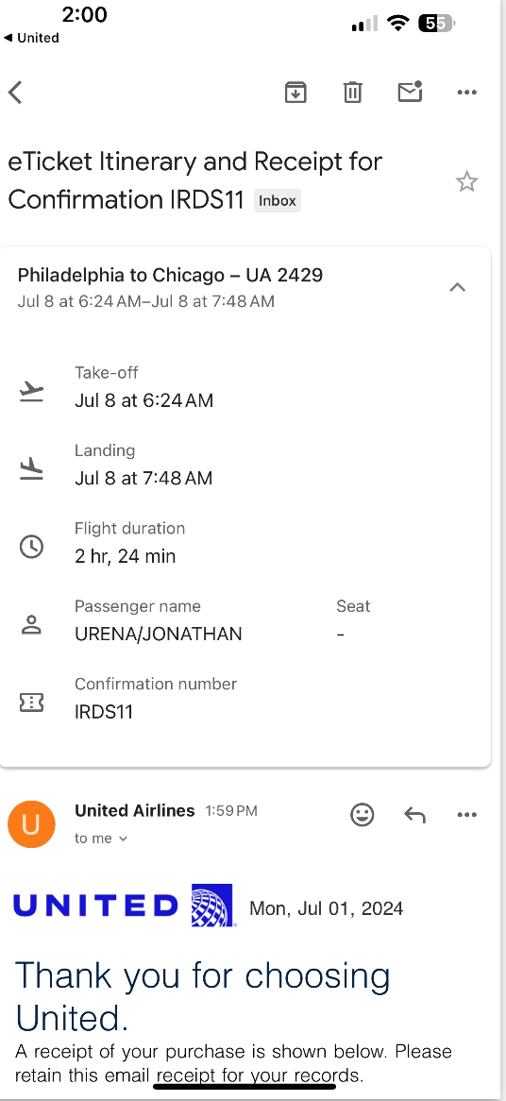Tap the home indicator bar at the bottom
506x1101 pixels.
point(245,1087)
